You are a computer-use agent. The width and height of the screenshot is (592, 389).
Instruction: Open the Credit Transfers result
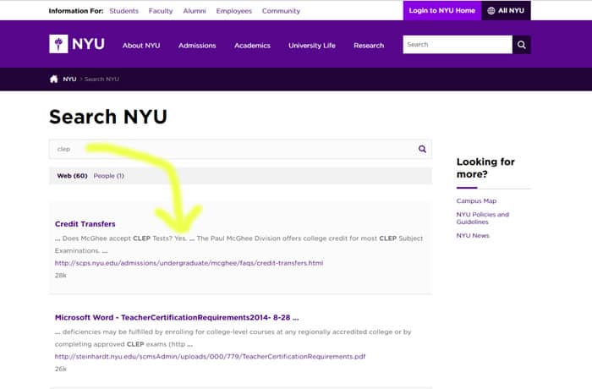pos(85,223)
